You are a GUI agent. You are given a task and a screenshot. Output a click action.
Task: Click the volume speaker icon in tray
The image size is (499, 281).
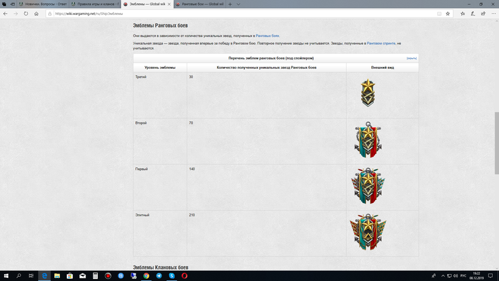(454, 275)
